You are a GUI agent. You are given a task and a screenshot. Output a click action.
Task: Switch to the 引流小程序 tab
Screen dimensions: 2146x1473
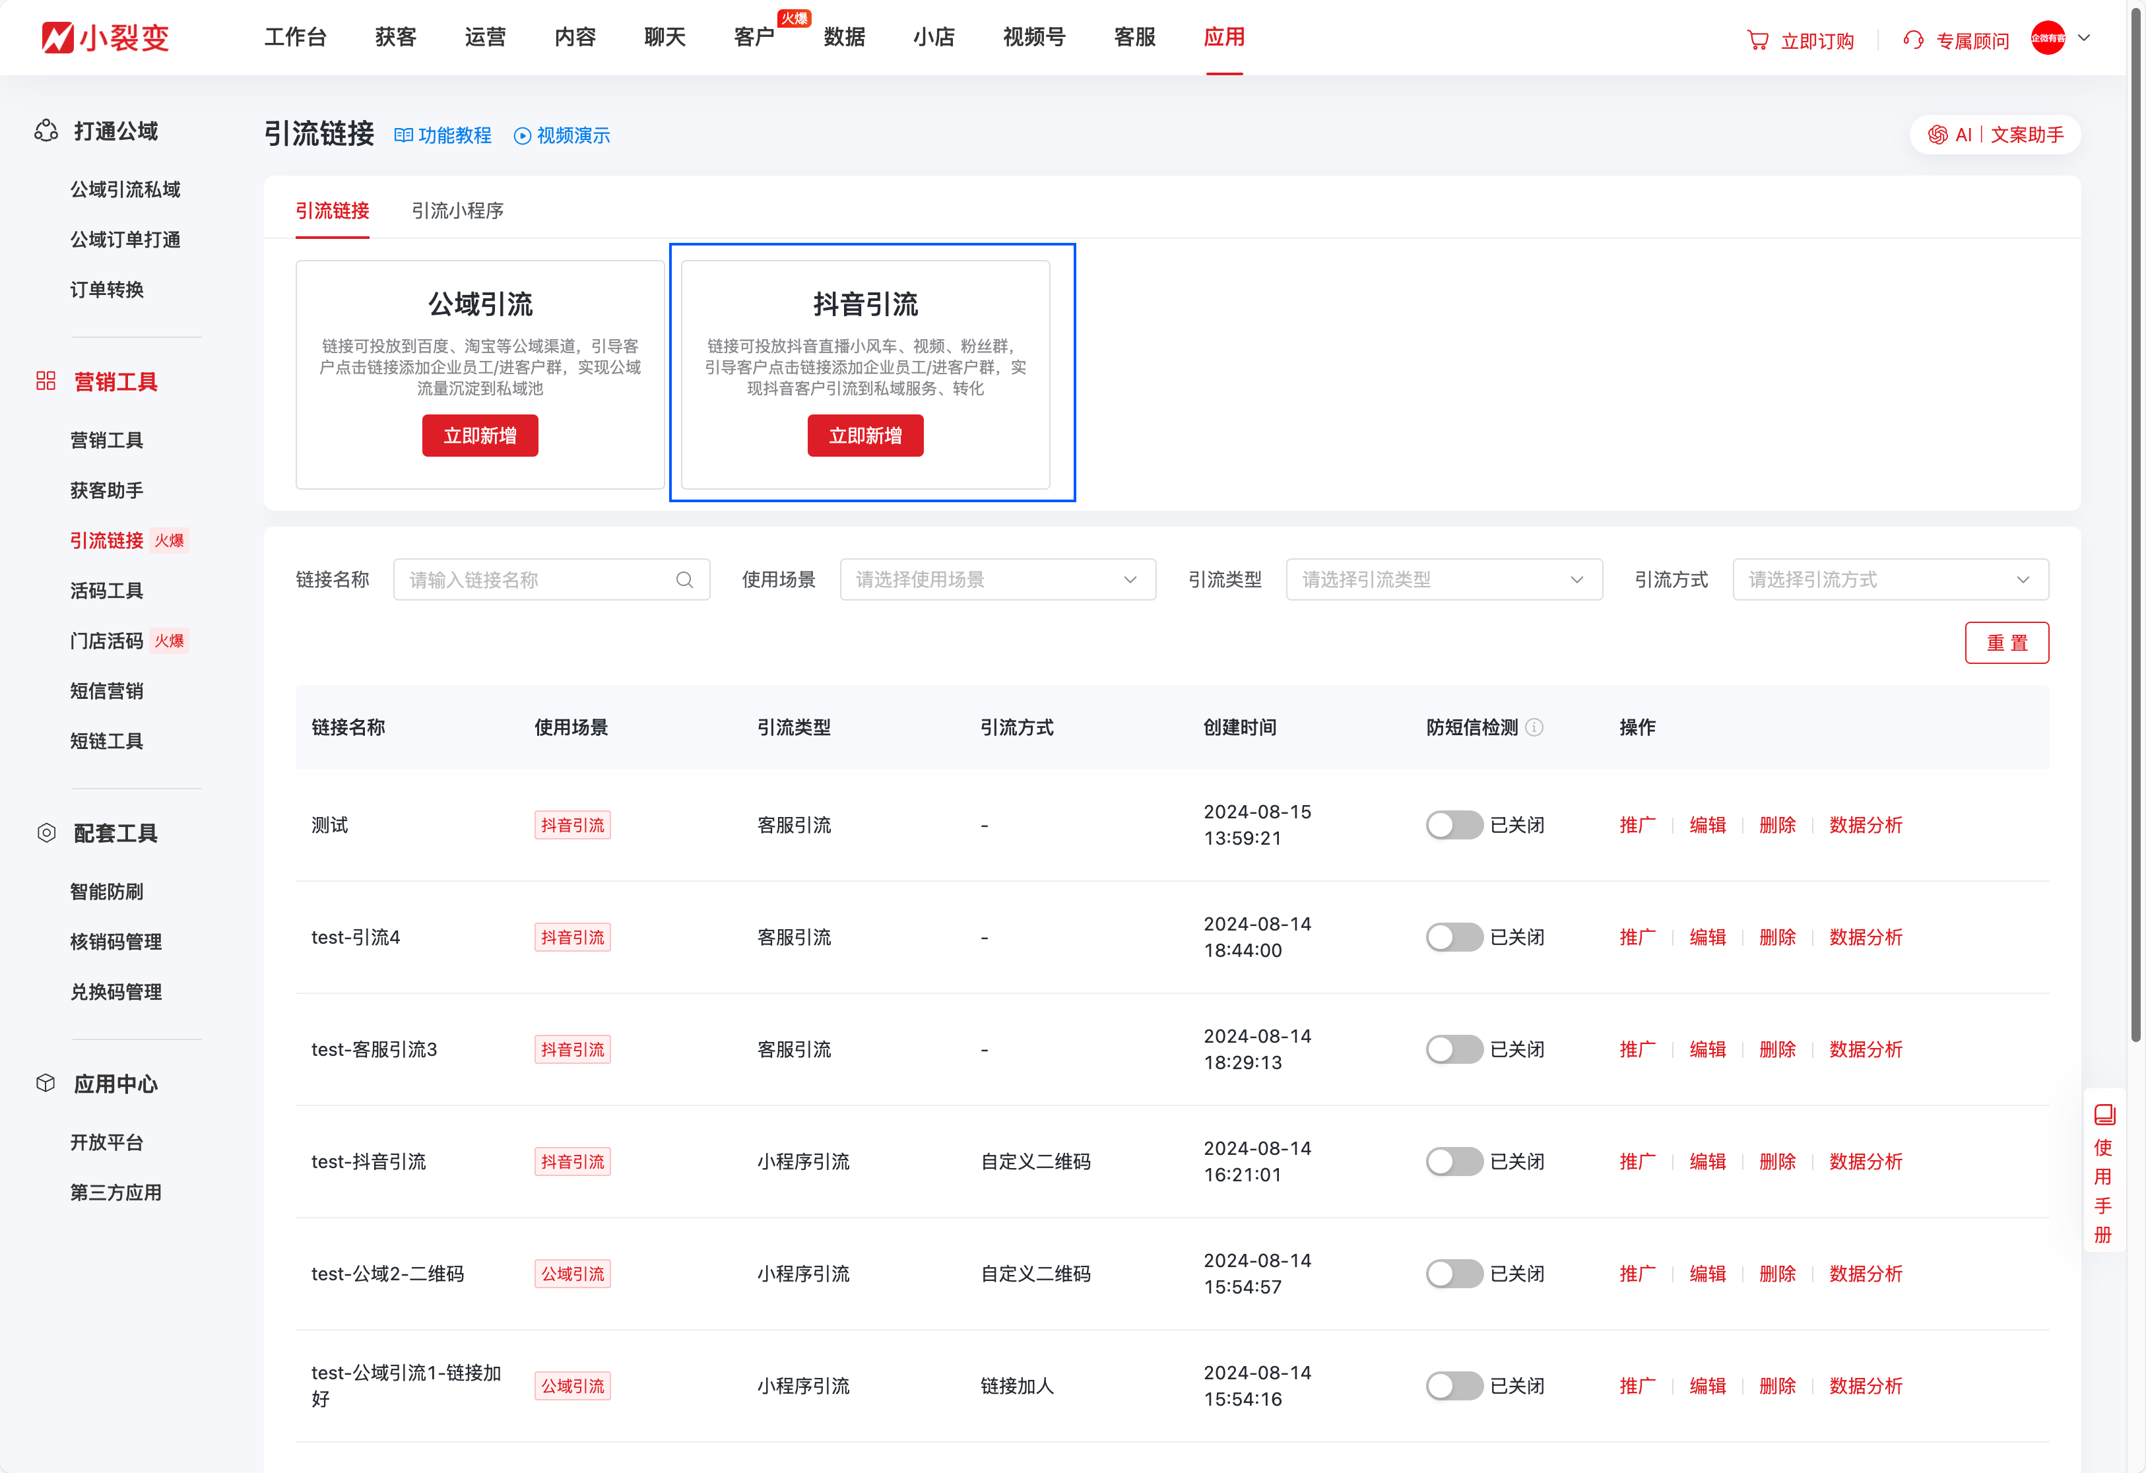tap(457, 211)
